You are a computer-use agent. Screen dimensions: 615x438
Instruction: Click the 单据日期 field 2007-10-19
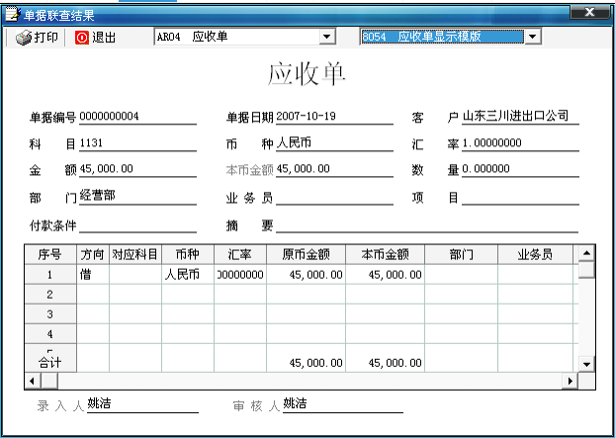click(x=334, y=117)
